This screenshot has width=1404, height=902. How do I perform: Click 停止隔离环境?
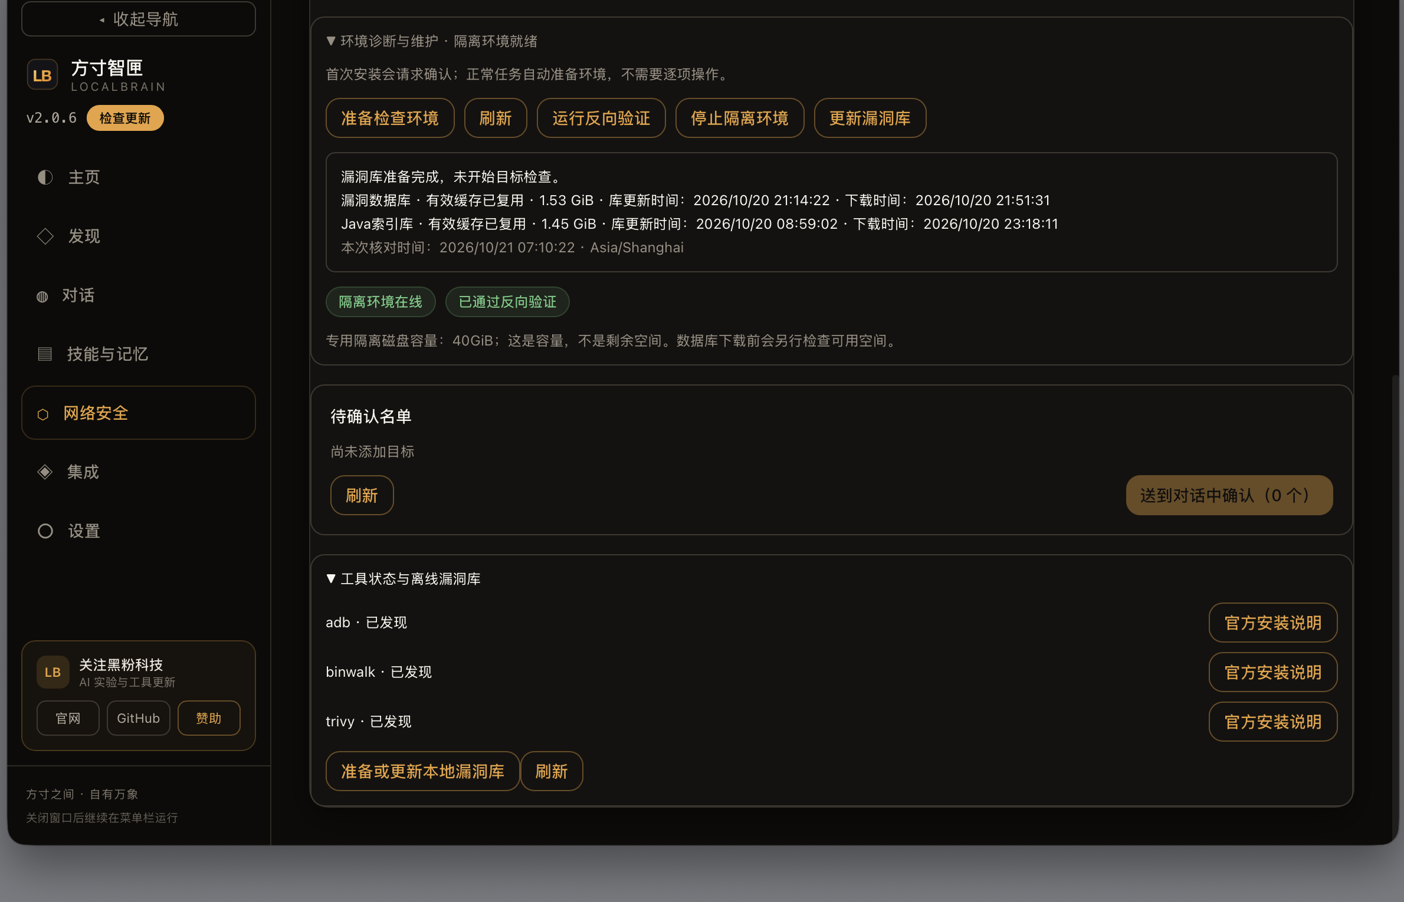740,118
